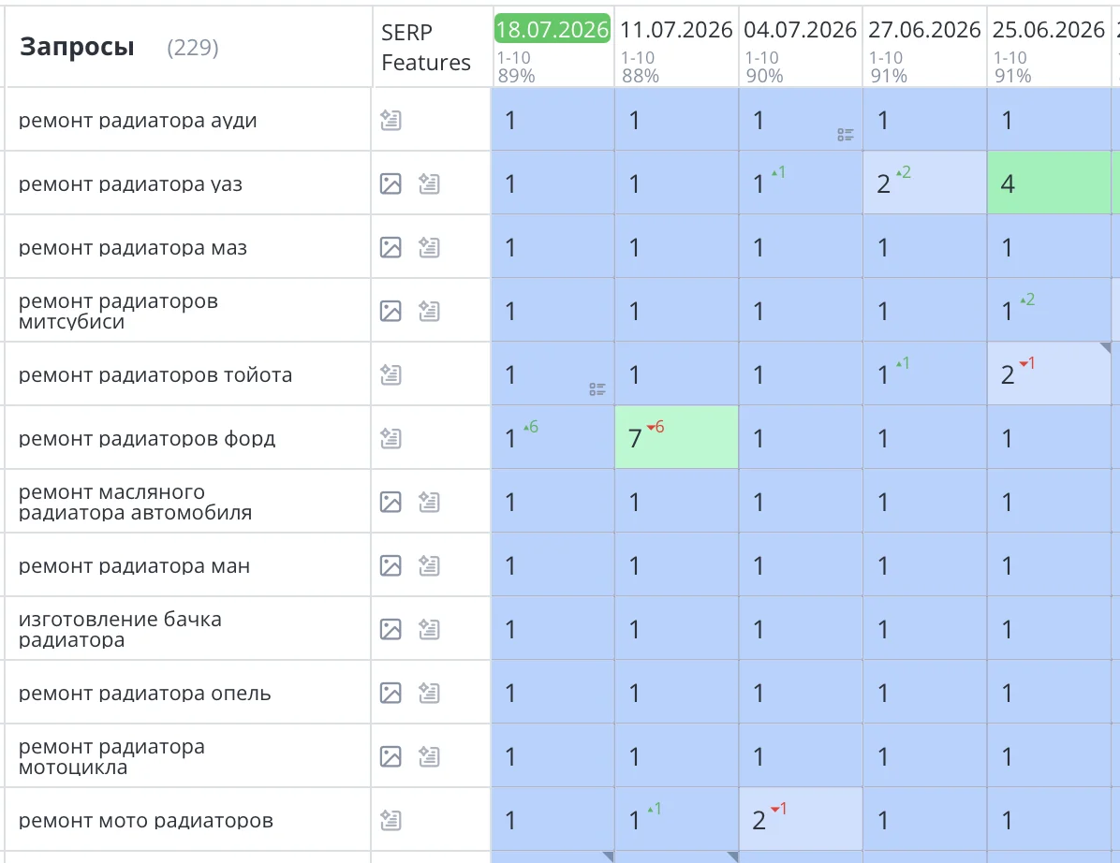The image size is (1120, 863).
Task: Click the SERP Features column header
Action: [x=426, y=47]
